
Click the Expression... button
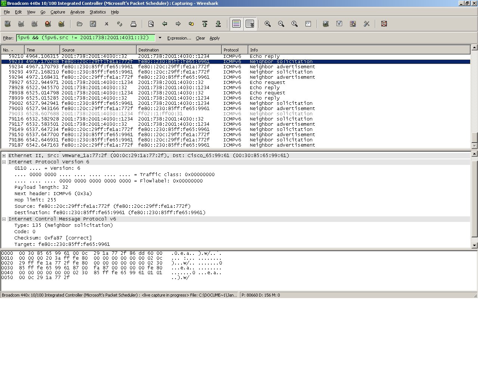click(x=179, y=38)
